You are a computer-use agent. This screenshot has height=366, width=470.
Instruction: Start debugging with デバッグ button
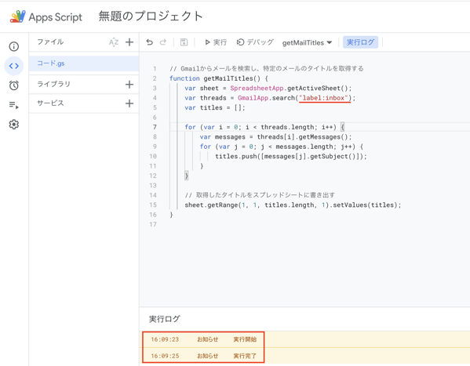(255, 42)
